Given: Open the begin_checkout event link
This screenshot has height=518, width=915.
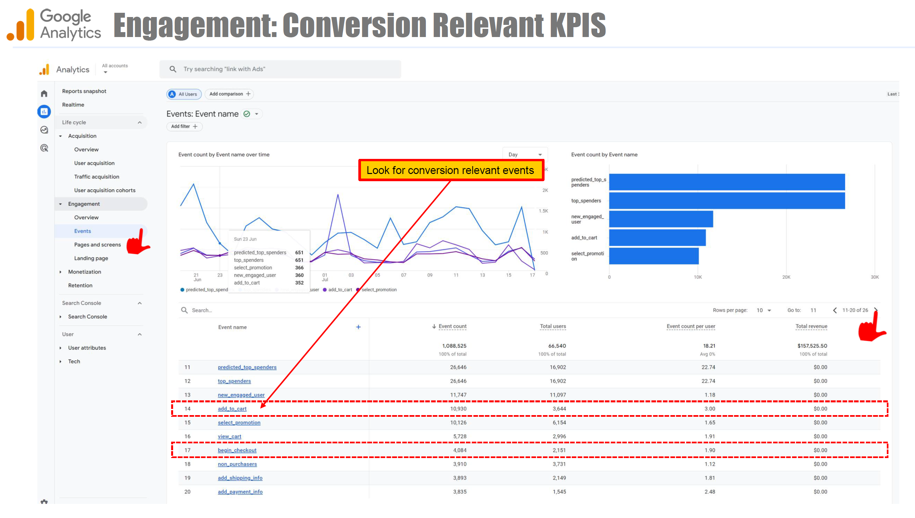Looking at the screenshot, I should coord(237,450).
